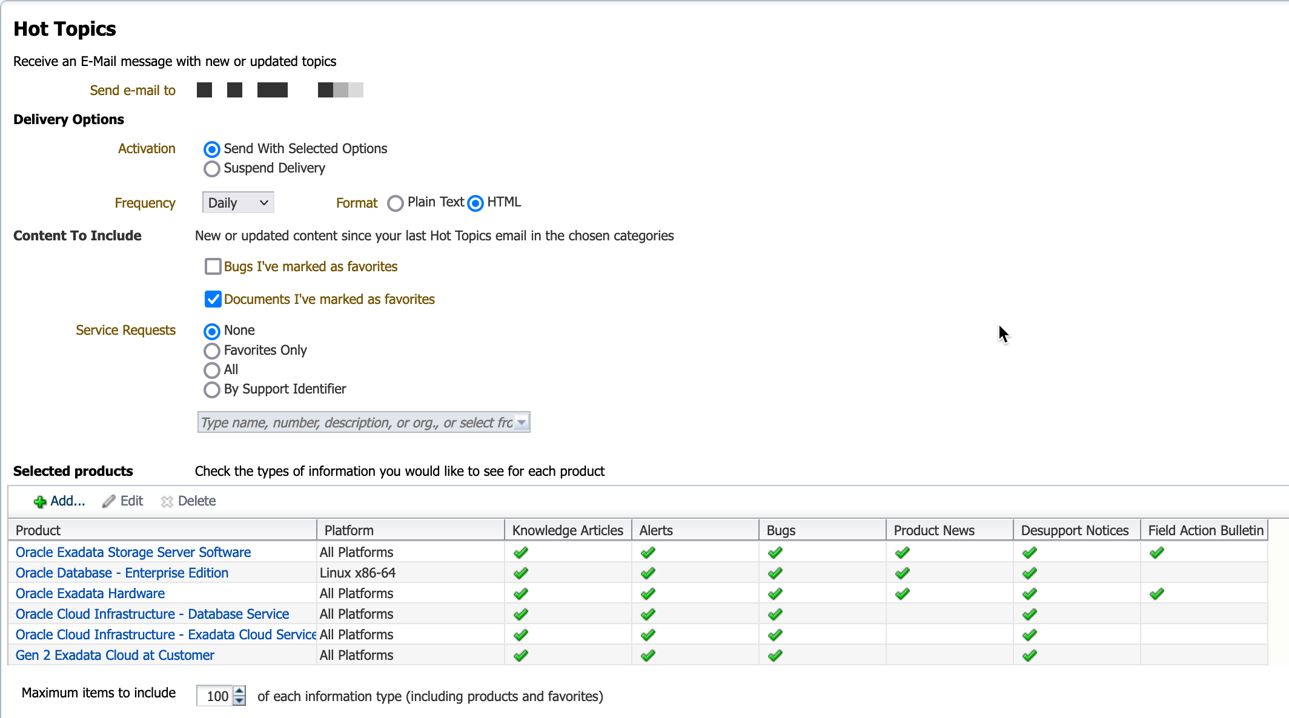
Task: Click the Edit pencil icon
Action: [x=109, y=501]
